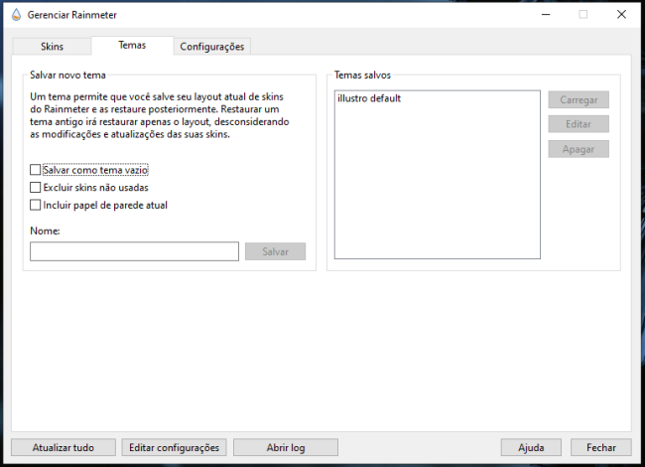This screenshot has width=645, height=467.
Task: Switch to the Skins tab
Action: (52, 47)
